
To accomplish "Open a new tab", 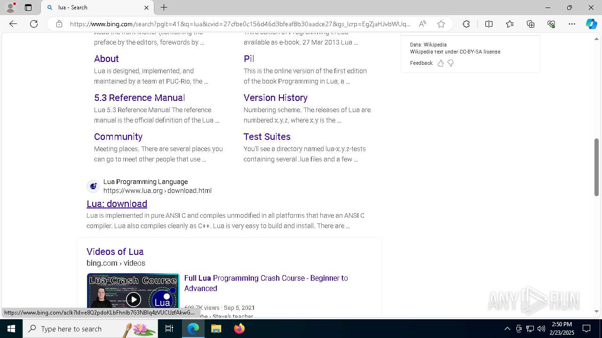I will (x=164, y=8).
